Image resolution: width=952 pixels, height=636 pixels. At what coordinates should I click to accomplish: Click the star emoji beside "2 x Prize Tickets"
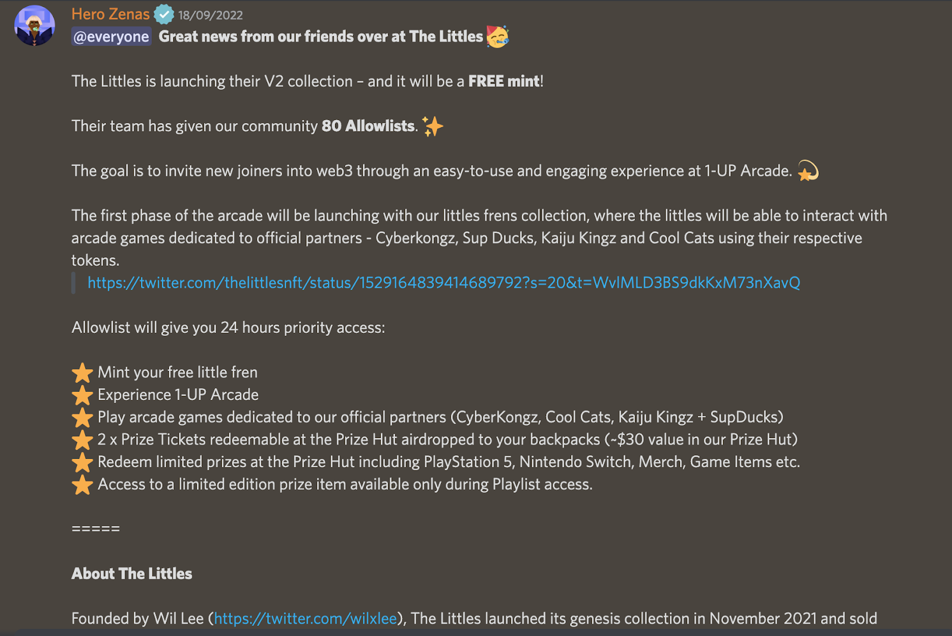tap(82, 440)
